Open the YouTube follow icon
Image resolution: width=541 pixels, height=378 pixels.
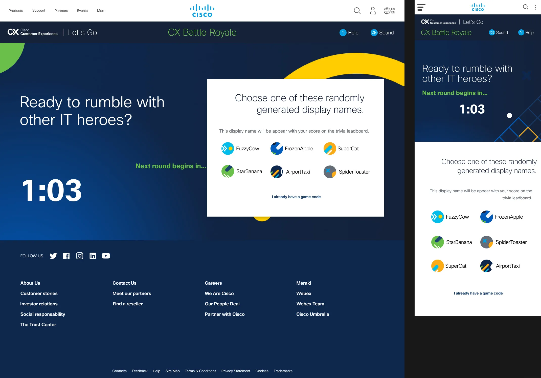[106, 256]
